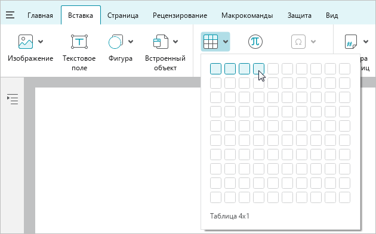Select the bottom-right 10x10 grid cell
Viewport: 376px width, 234px height.
point(344,198)
